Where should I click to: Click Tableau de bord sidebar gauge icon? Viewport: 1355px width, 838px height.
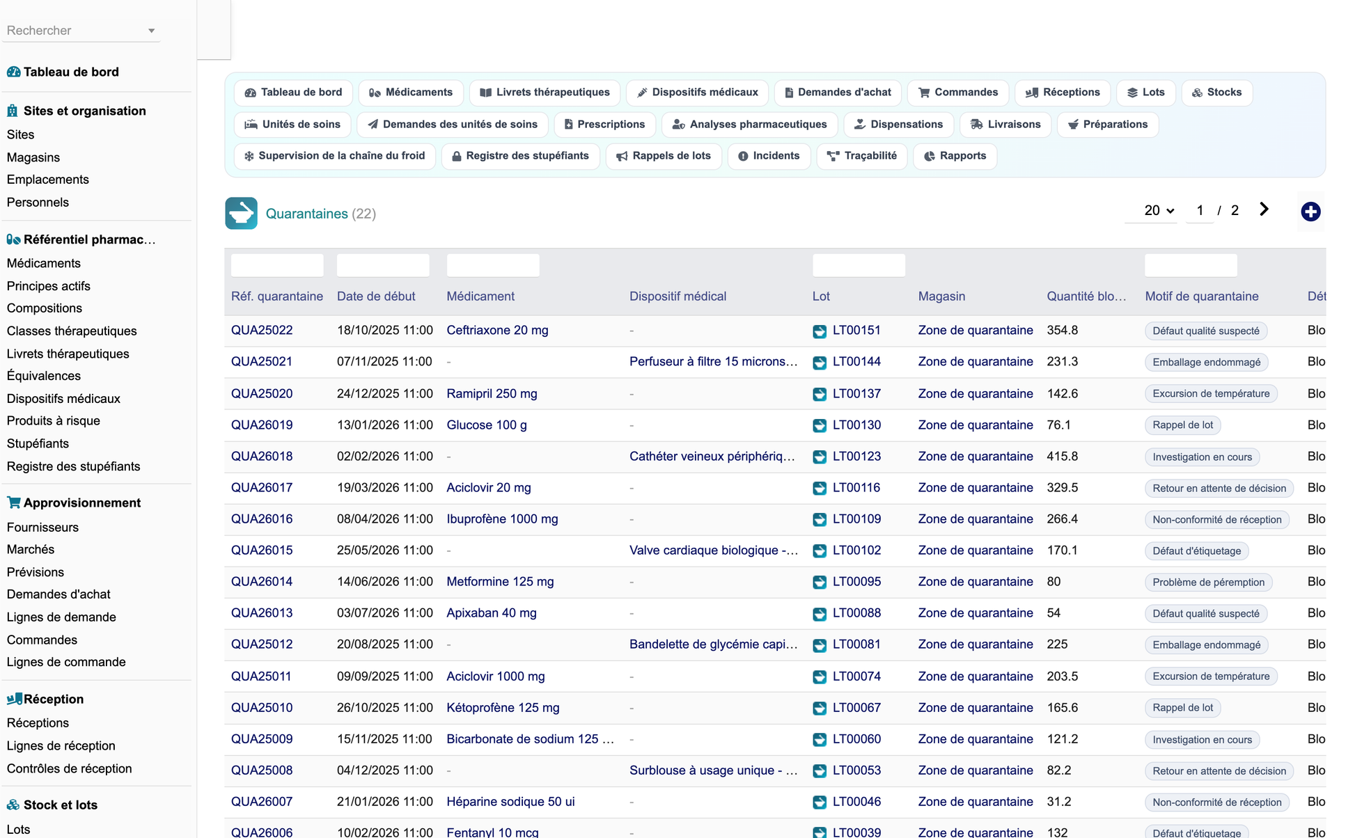(13, 72)
